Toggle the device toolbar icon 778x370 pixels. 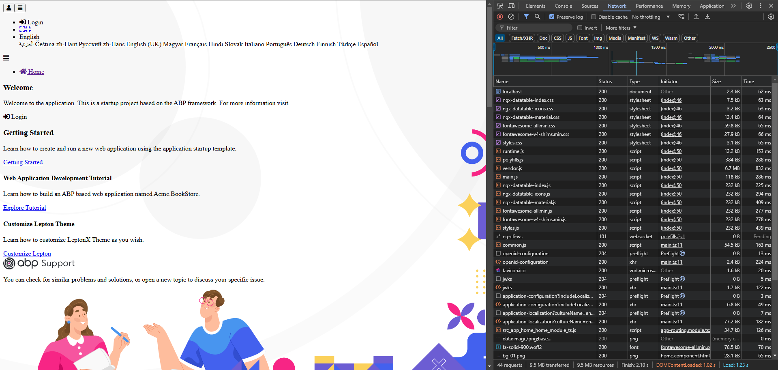[x=511, y=6]
